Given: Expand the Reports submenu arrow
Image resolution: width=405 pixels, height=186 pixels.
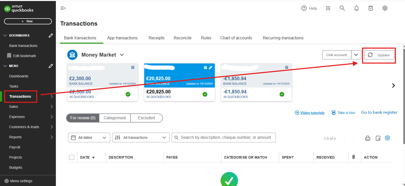Looking at the screenshot, I should point(52,137).
